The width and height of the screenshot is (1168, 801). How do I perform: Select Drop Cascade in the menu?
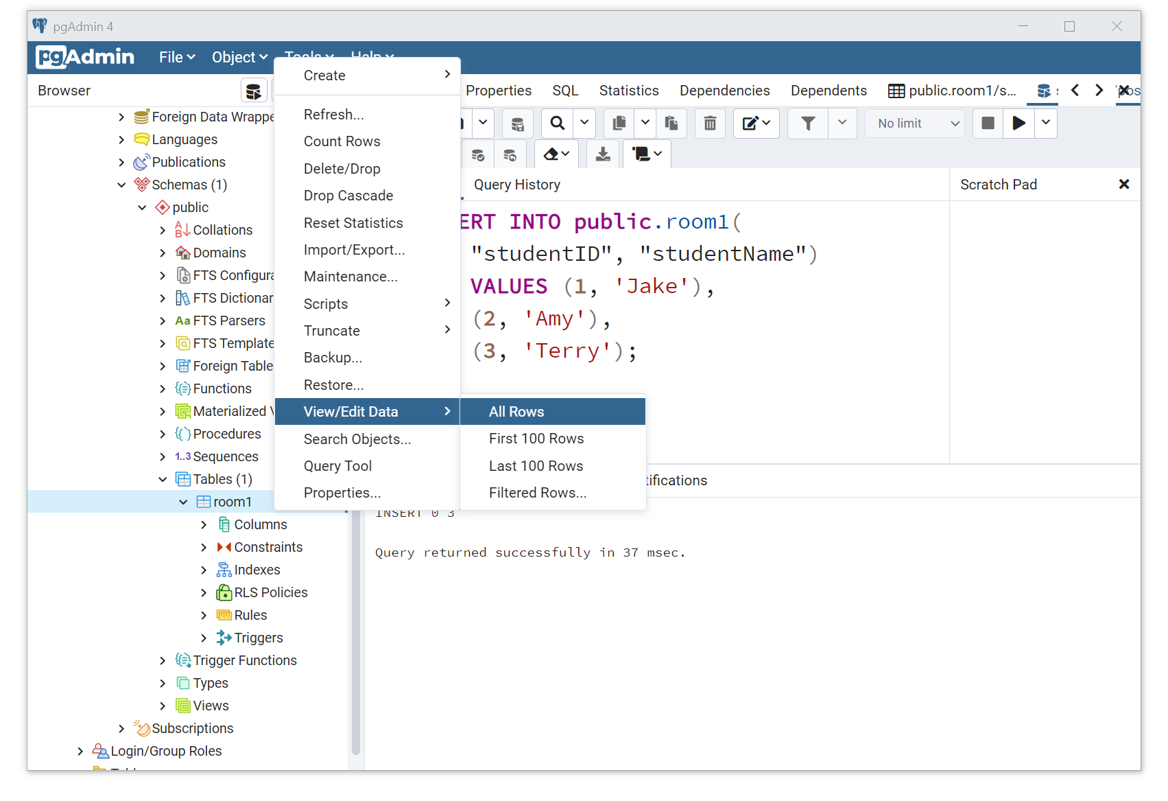click(368, 196)
